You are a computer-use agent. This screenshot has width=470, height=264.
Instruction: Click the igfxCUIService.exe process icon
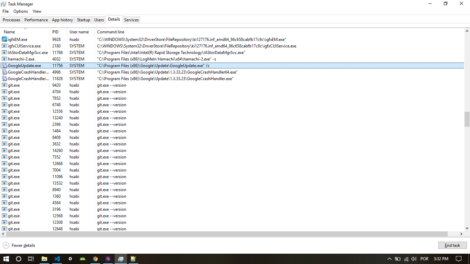pos(4,46)
